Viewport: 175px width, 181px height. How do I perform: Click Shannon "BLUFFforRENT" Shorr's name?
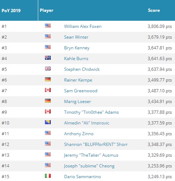(96, 145)
